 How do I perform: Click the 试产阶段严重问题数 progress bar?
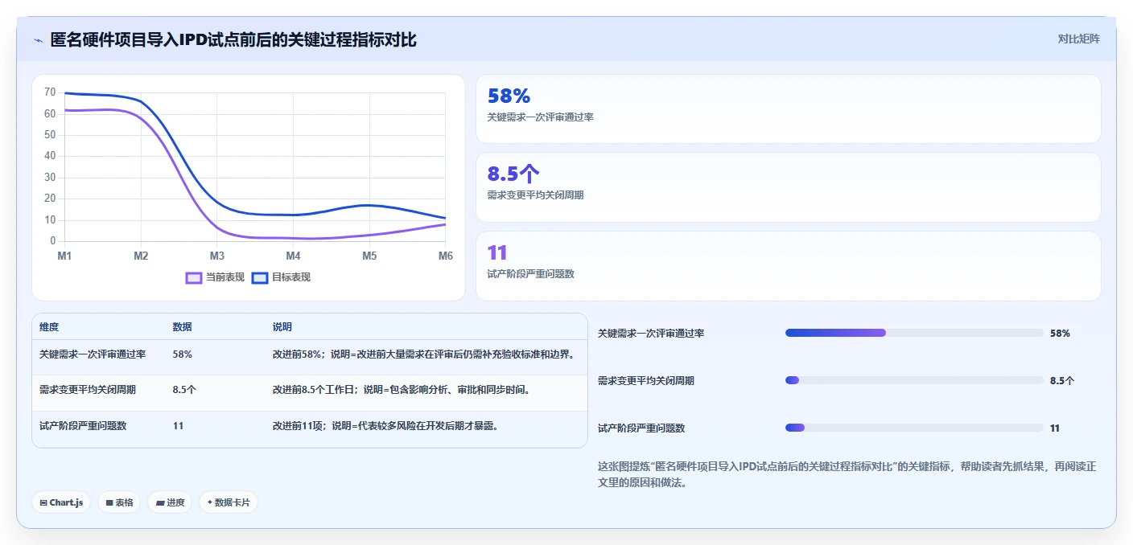tap(914, 428)
